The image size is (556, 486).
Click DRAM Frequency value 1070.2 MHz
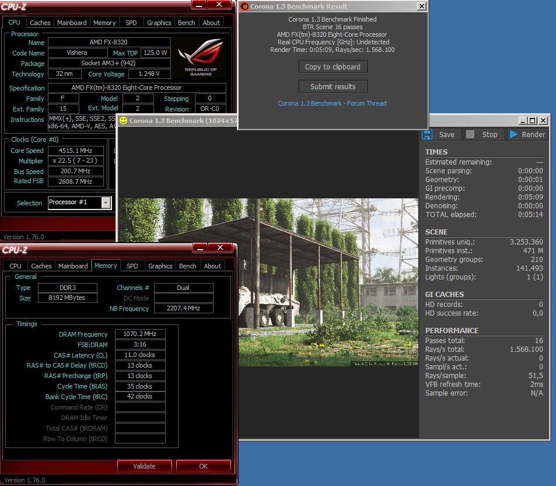(x=140, y=334)
